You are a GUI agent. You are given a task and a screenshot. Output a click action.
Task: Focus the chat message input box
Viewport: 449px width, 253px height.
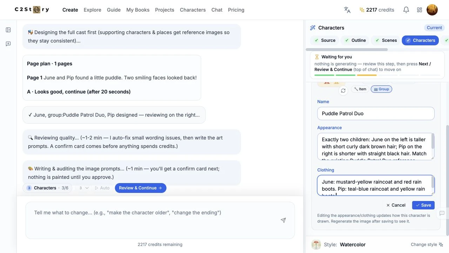[x=160, y=220]
